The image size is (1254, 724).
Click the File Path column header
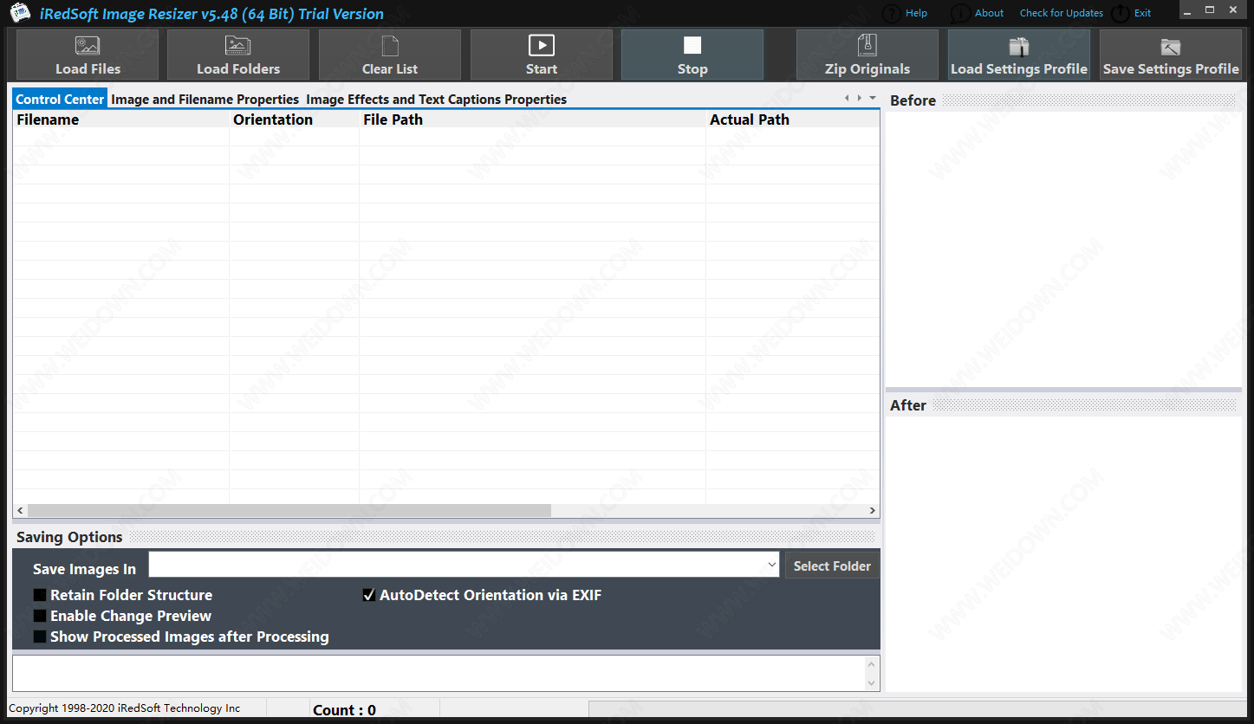click(533, 120)
